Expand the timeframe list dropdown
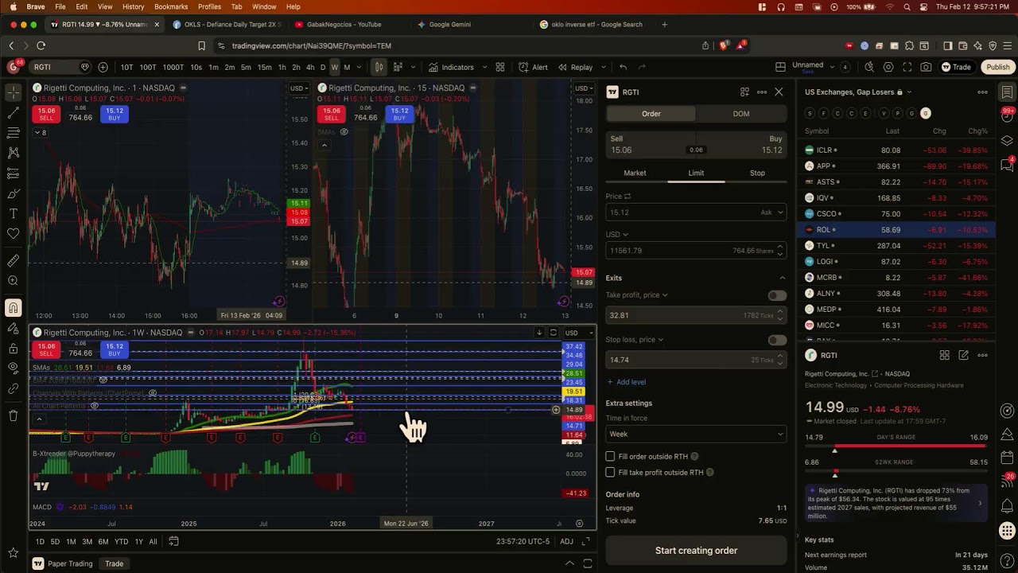Viewport: 1018px width, 573px height. pos(359,67)
